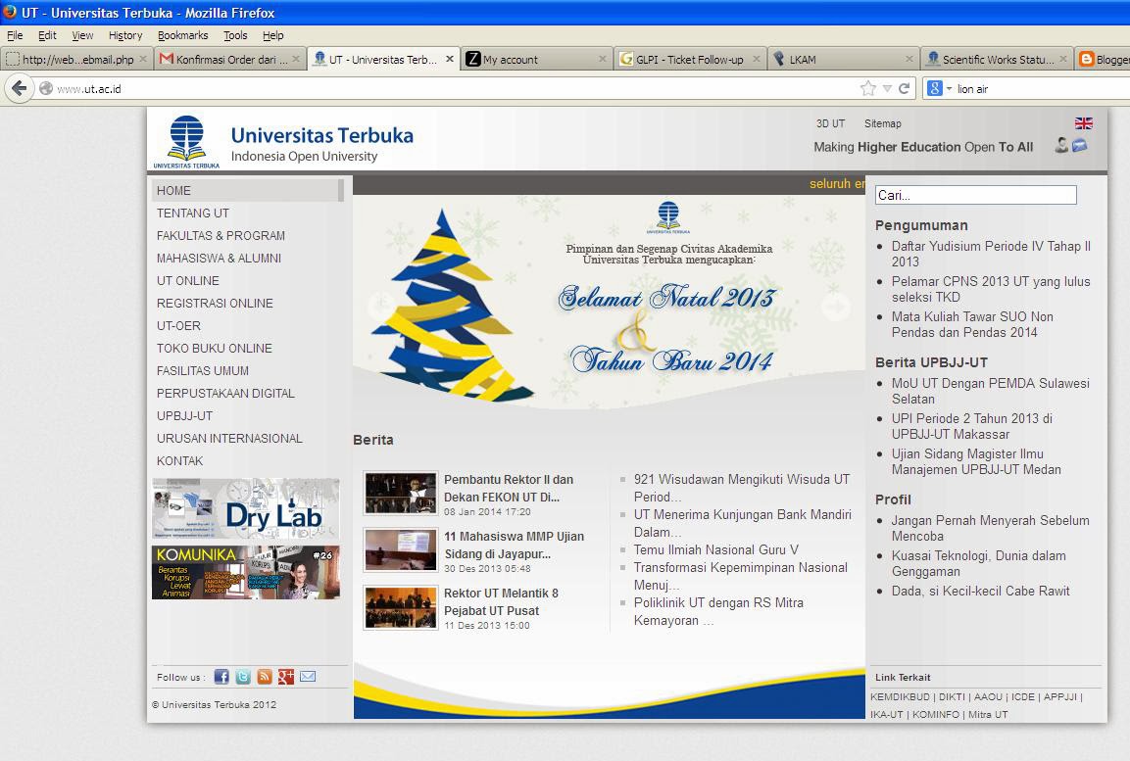Viewport: 1130px width, 761px height.
Task: Open the Google search engine selector
Action: point(939,88)
